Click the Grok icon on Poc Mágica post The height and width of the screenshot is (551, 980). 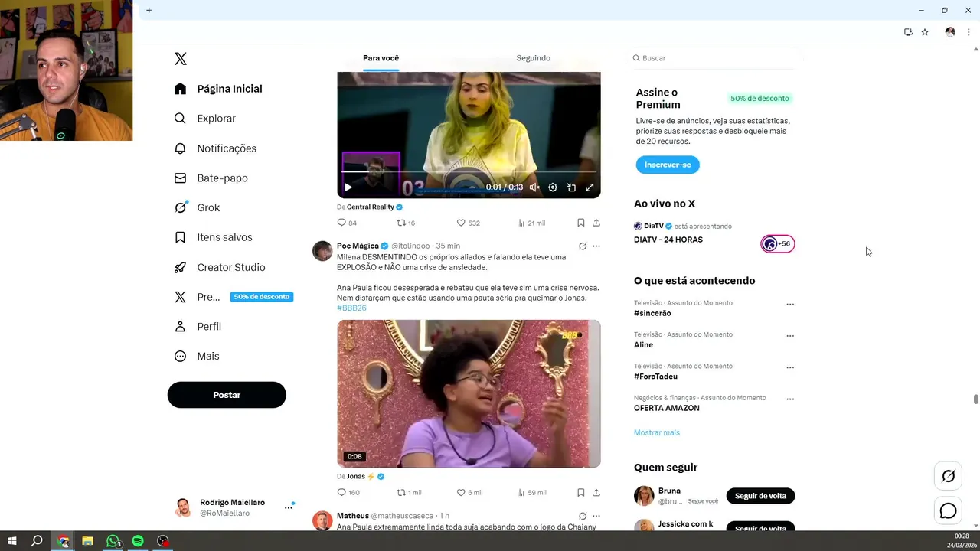pos(583,246)
